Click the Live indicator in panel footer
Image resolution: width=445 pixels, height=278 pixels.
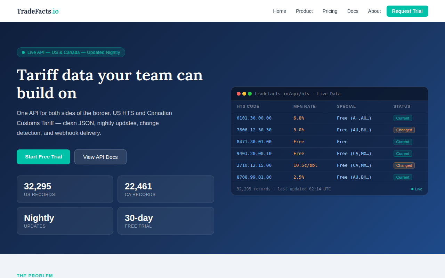pos(417,189)
